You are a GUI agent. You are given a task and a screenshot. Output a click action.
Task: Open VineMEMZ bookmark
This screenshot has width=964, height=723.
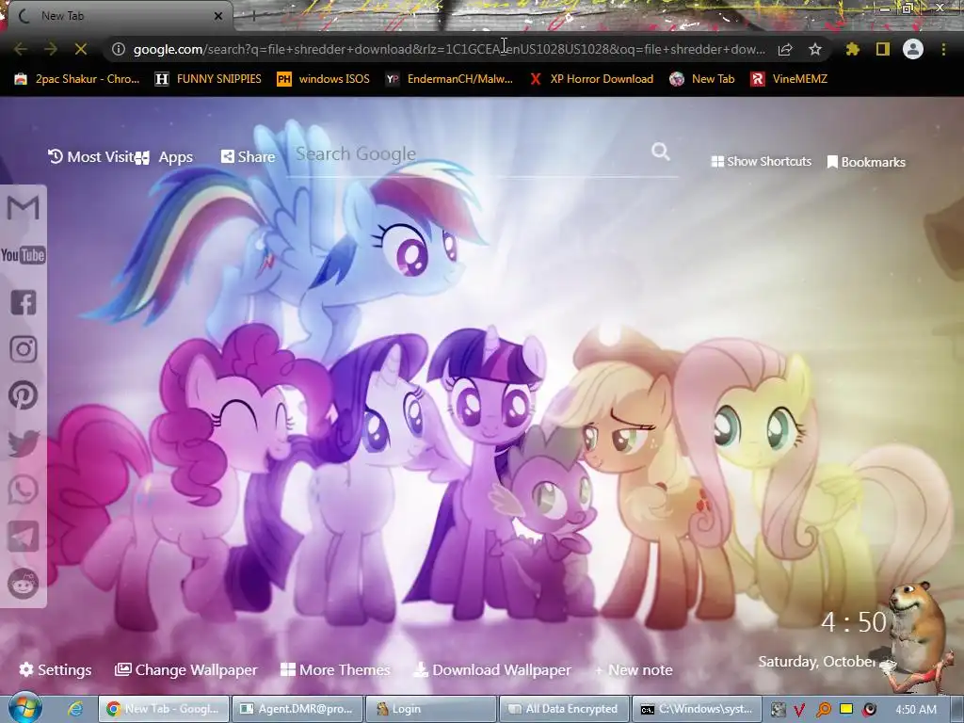pos(790,79)
